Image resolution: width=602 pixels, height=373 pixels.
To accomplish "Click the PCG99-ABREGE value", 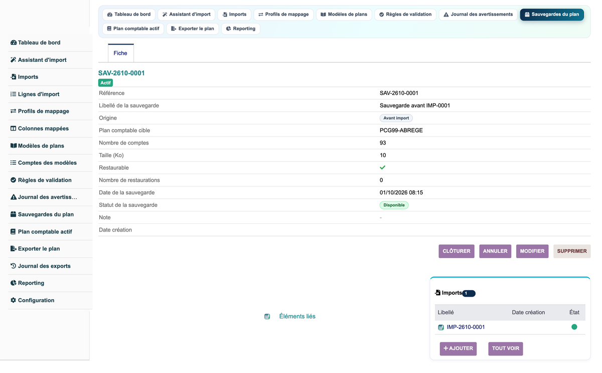I will (x=401, y=131).
